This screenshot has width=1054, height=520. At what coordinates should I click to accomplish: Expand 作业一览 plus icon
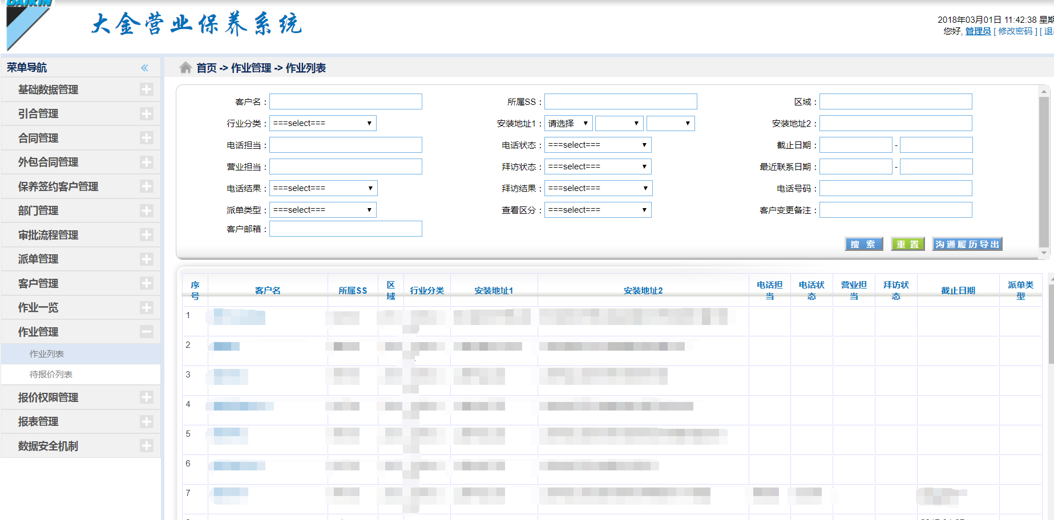[x=146, y=307]
